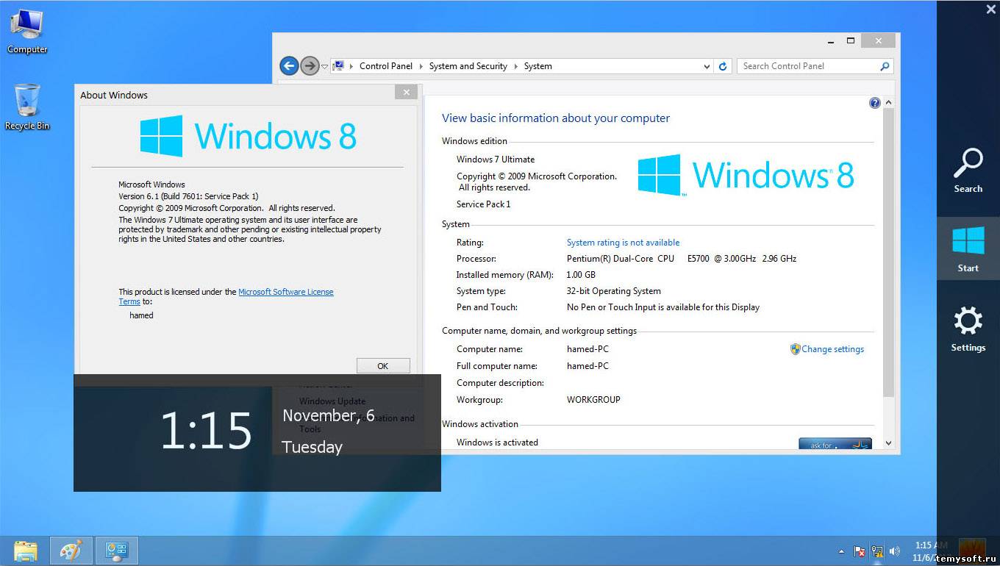Screen dimensions: 1000x566
Task: Open System rating is not available link
Action: [x=623, y=243]
